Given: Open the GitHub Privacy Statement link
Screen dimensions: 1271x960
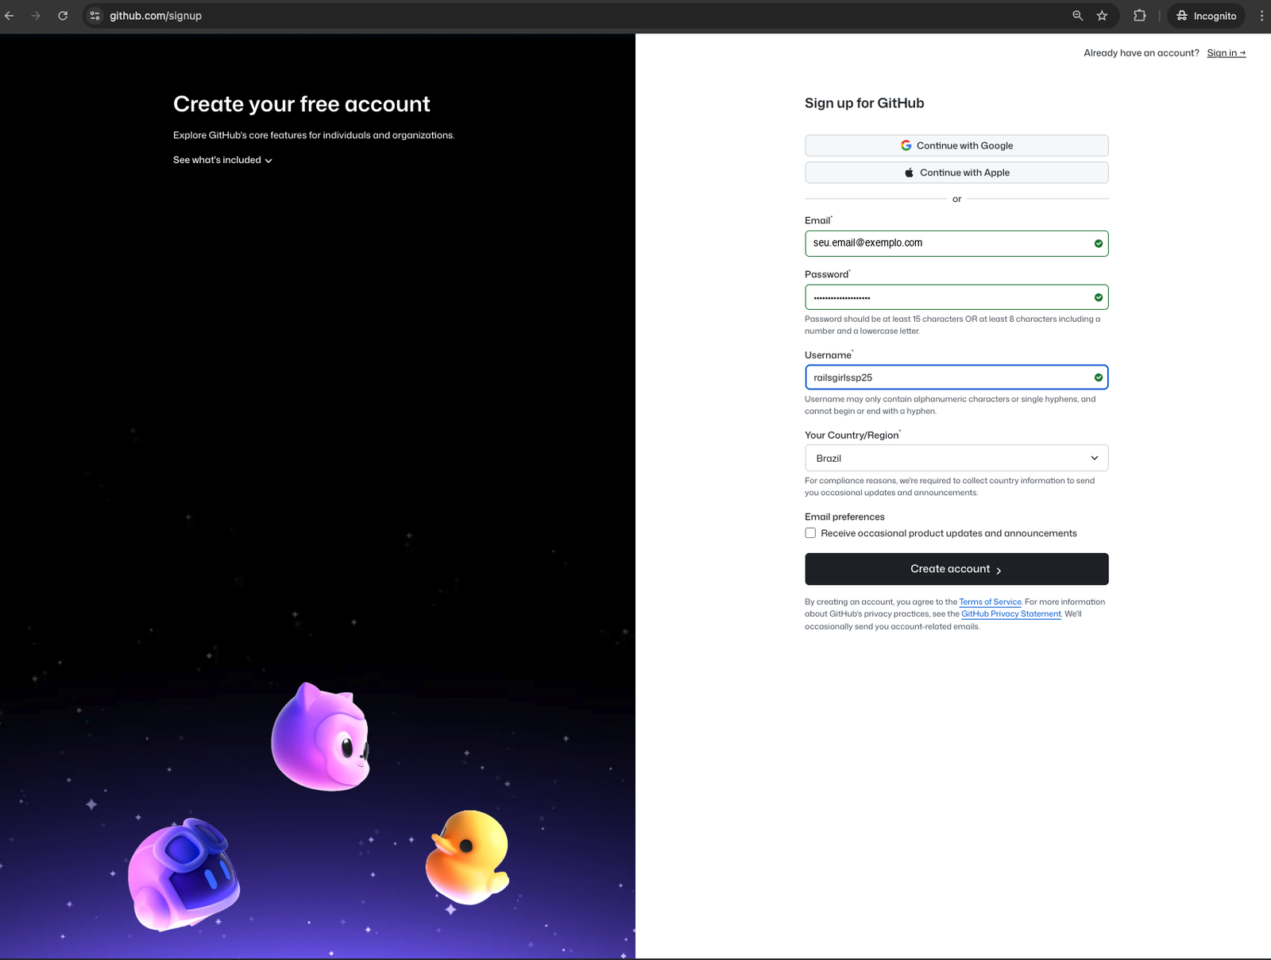Looking at the screenshot, I should pos(1011,614).
